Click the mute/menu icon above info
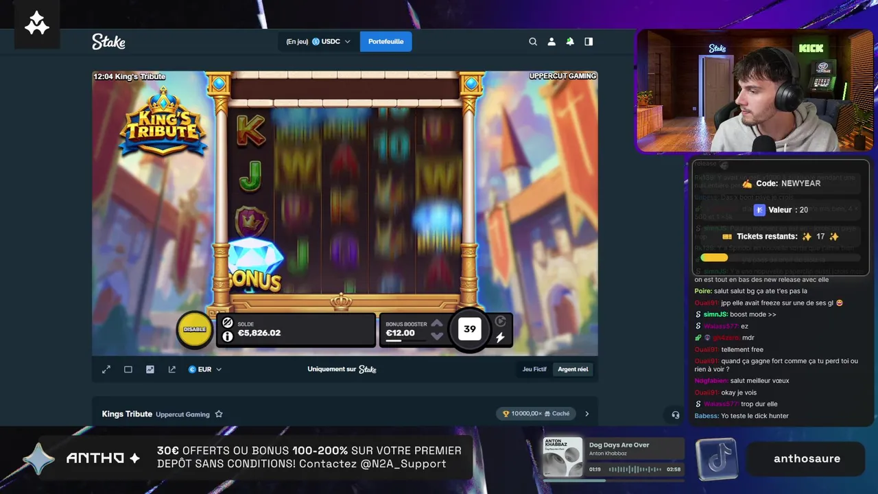 [x=228, y=322]
